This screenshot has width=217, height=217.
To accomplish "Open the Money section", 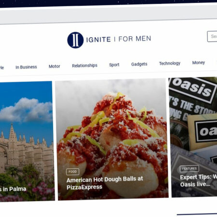I will tap(199, 63).
